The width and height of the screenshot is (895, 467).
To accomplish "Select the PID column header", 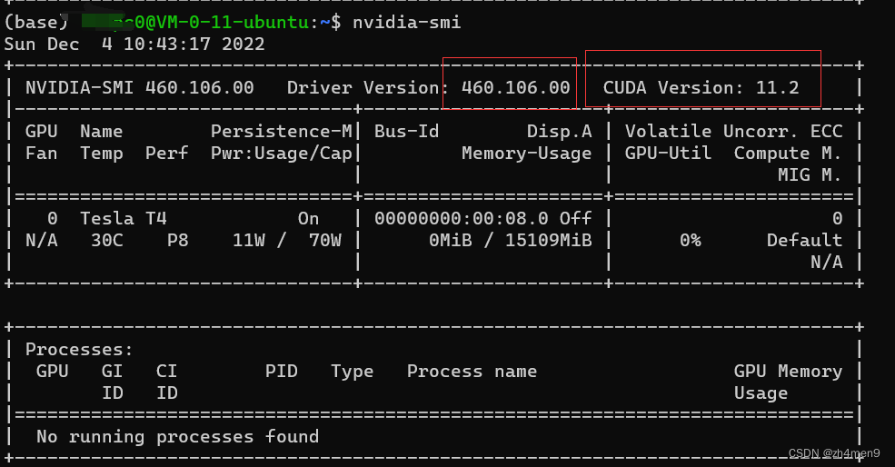I will coord(281,371).
